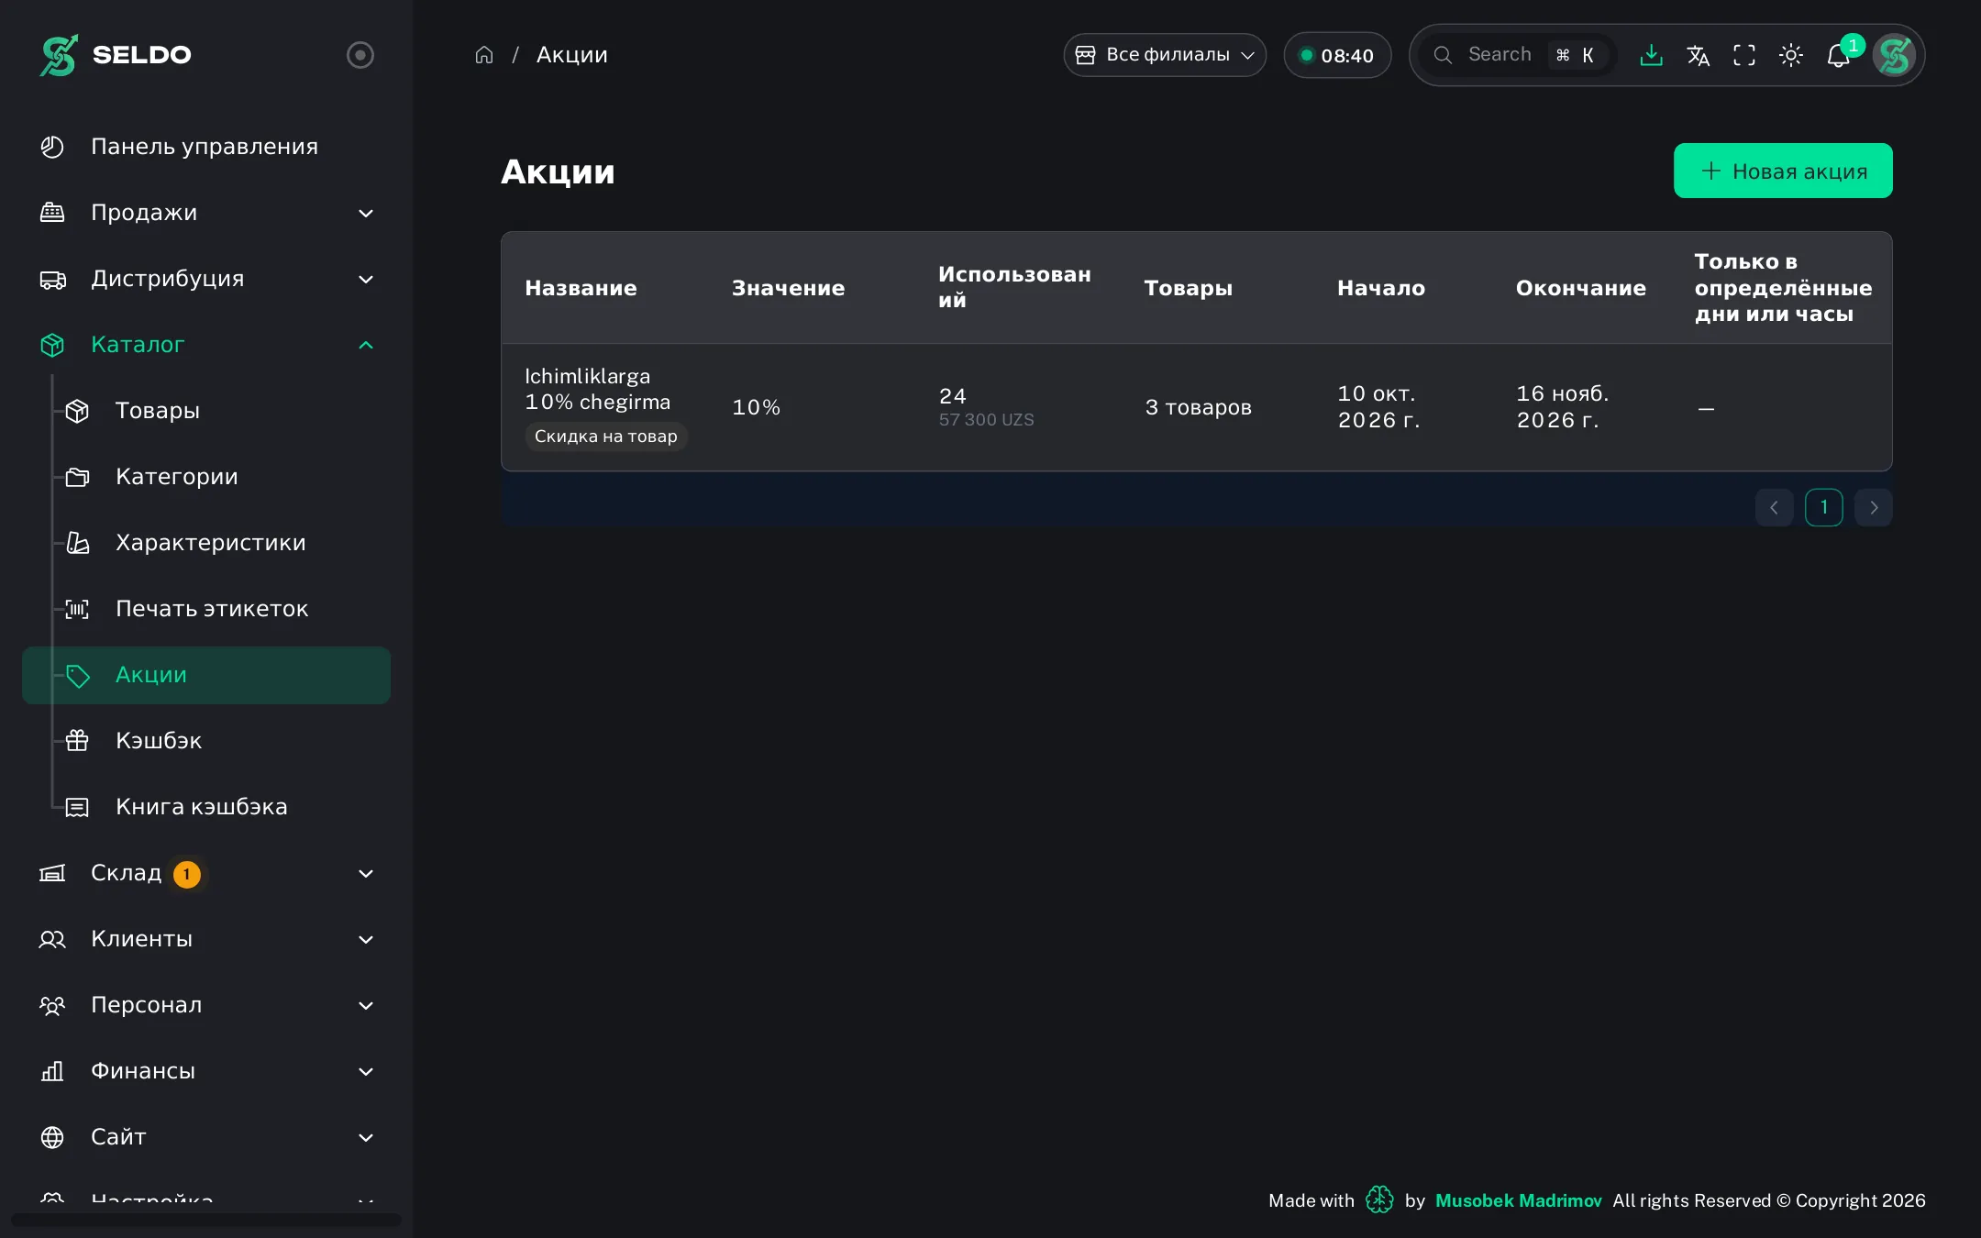Click the Скидка на товар tag
Screen dimensions: 1981x1238
coord(606,437)
